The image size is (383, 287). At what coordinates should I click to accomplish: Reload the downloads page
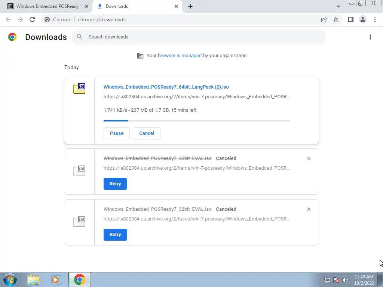point(32,19)
